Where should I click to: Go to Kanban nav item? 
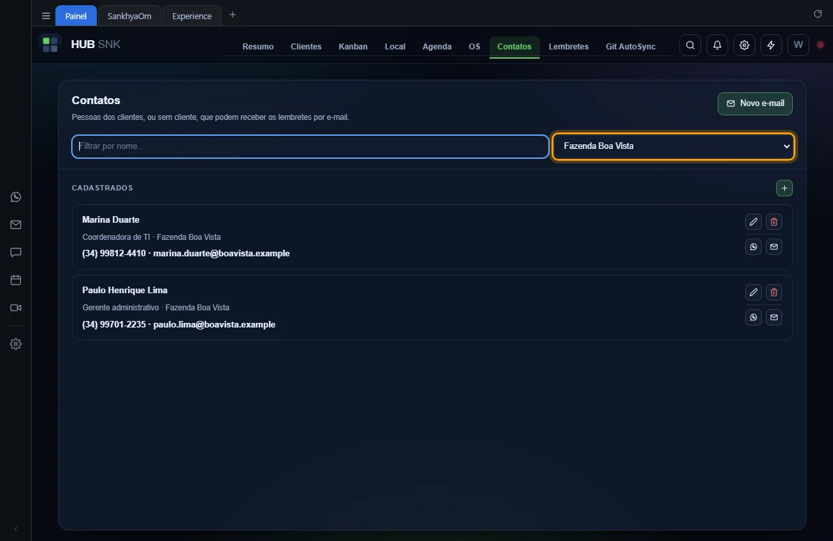click(353, 47)
